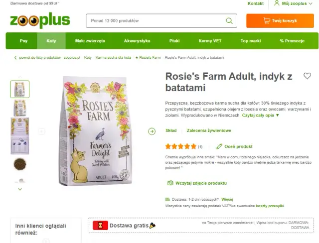Open Twój koszyk cart button

(280, 21)
